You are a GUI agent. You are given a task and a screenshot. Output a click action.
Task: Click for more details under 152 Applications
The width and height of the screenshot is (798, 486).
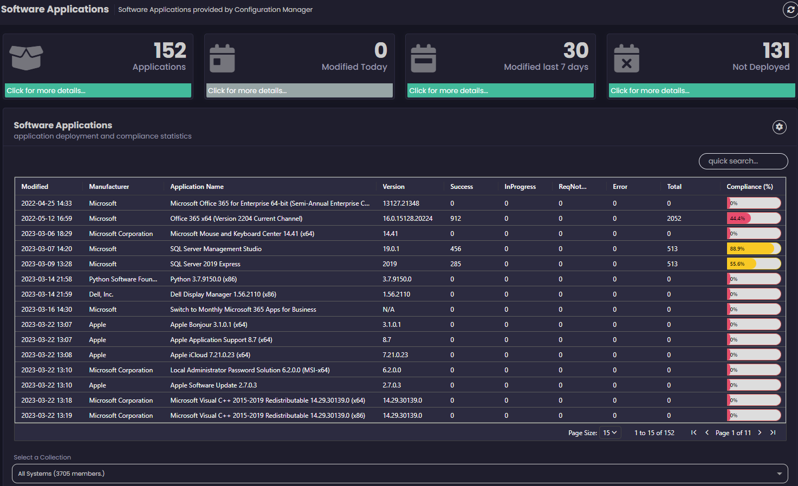coord(98,90)
